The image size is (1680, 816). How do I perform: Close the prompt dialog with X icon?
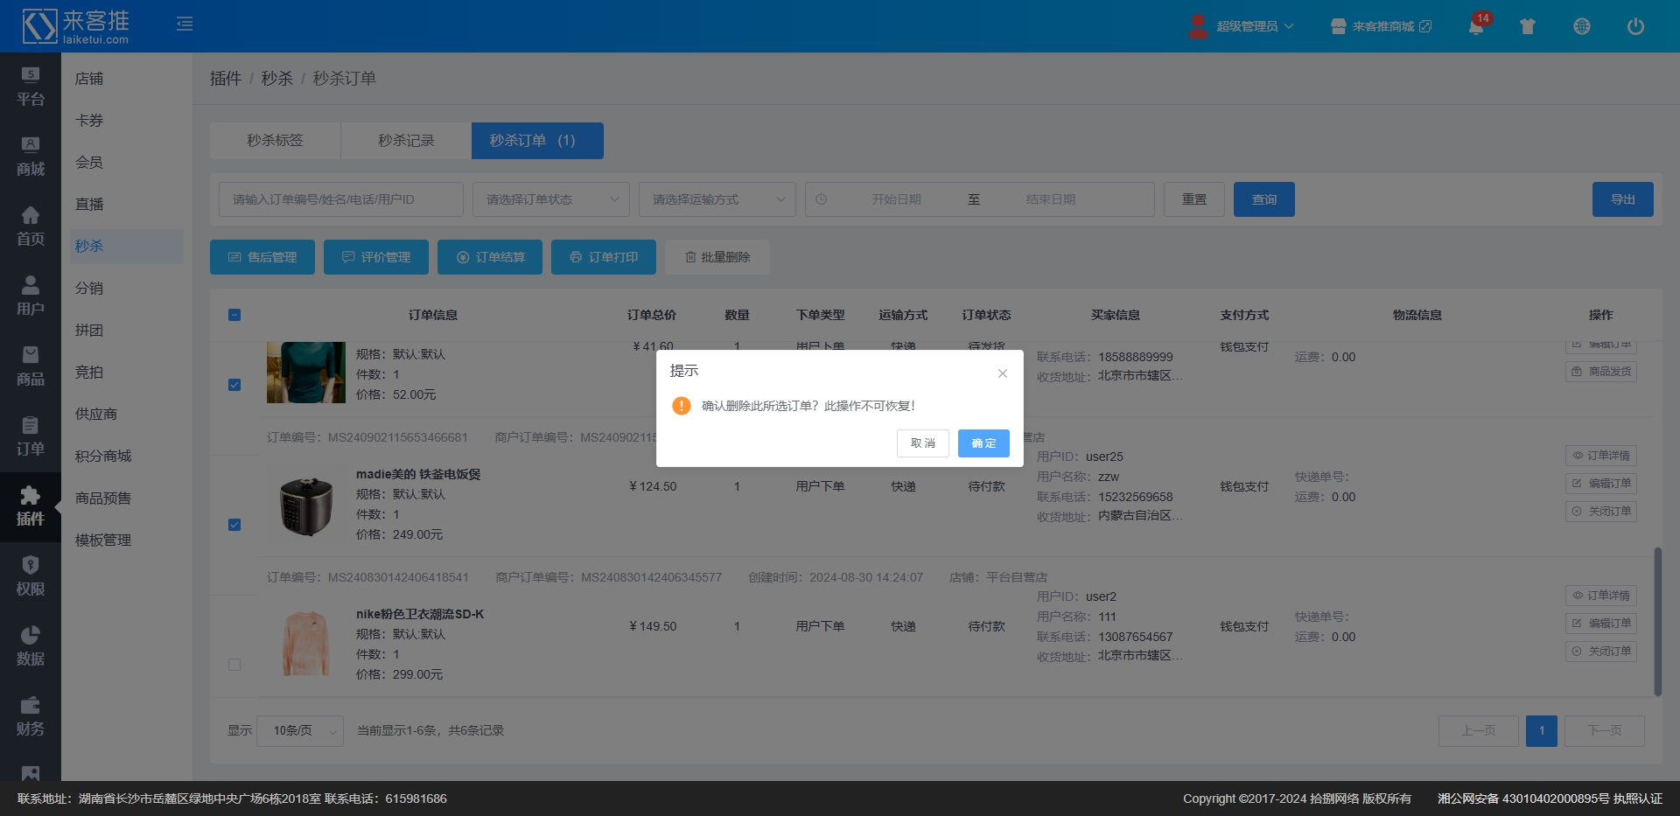[x=1002, y=373]
